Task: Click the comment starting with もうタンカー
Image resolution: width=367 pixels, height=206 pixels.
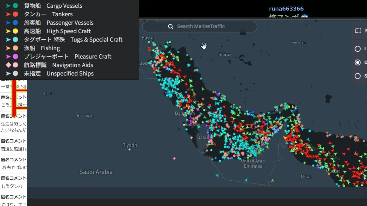Action: pos(14,186)
